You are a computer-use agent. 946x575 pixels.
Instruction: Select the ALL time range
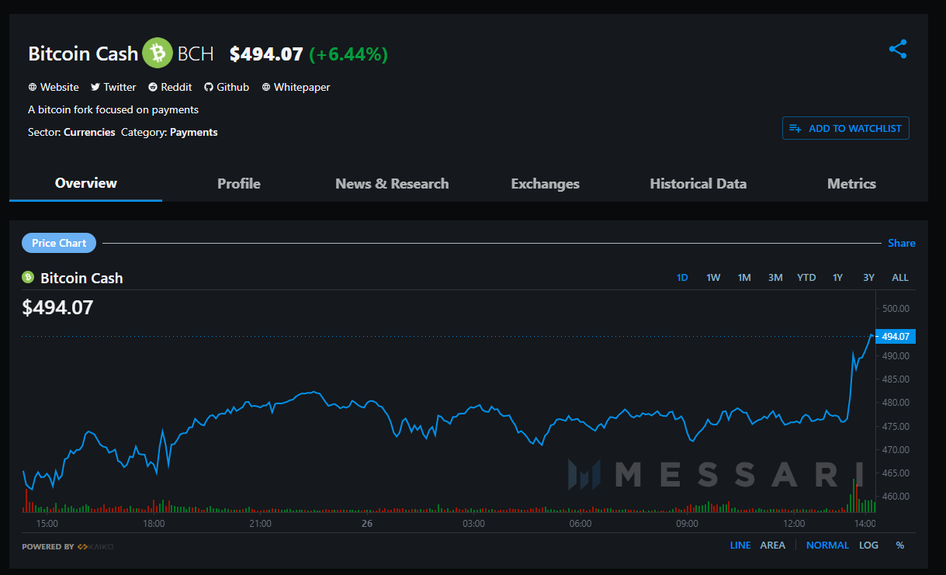pos(900,277)
